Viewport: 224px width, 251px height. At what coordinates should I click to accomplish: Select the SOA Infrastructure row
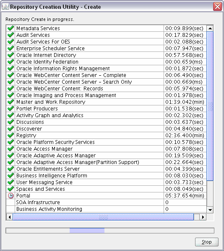[107, 202]
